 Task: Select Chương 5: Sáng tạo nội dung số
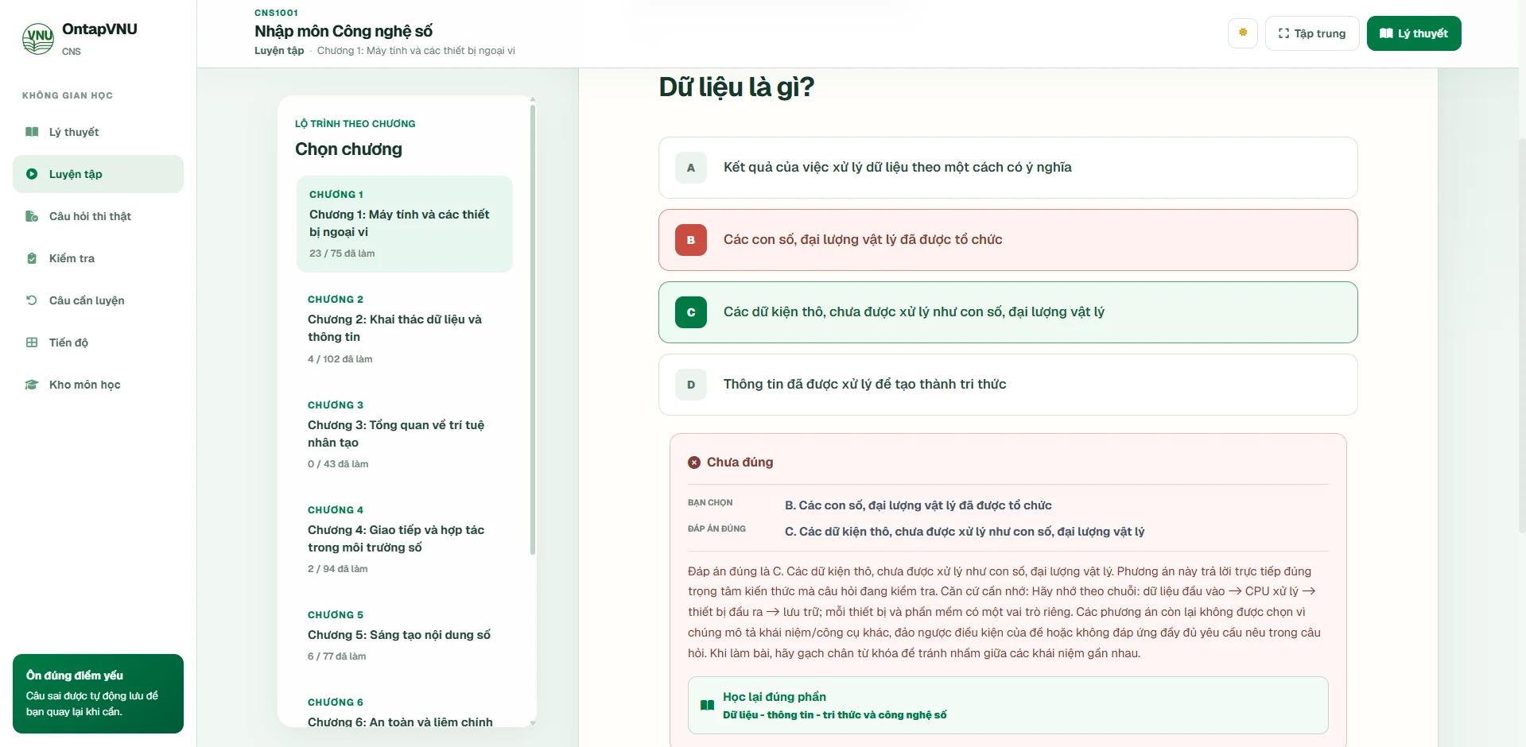(404, 636)
